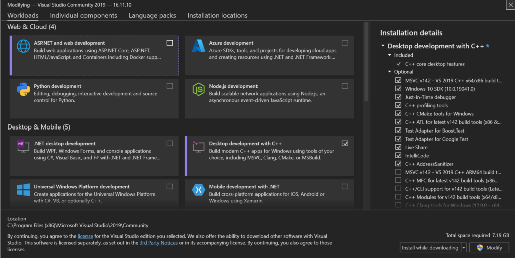
Task: Uncheck Test Adapter for Google Test
Action: point(398,139)
